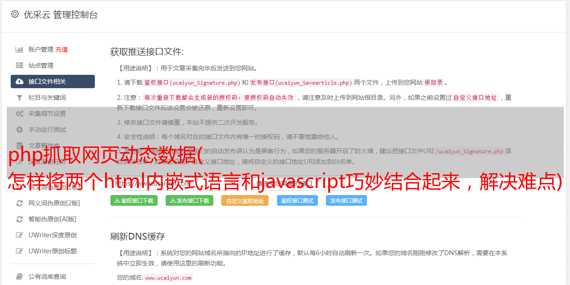570x285 pixels.
Task: Click the www.ucaiyun.com domain text
Action: coord(168,278)
